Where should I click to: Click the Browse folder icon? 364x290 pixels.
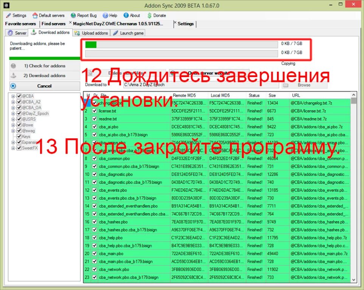click(286, 85)
